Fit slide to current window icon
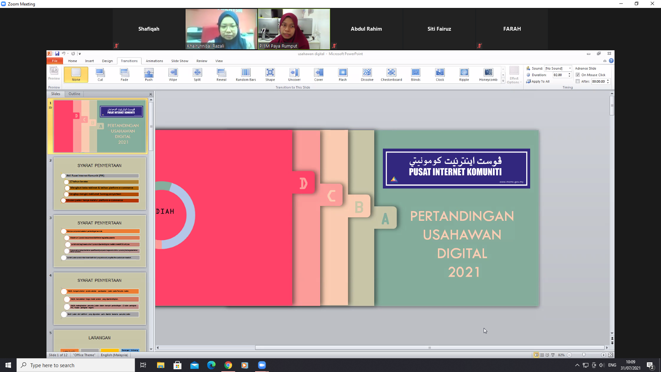661x372 pixels. (610, 355)
